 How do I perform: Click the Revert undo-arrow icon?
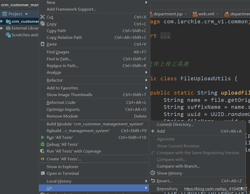(x=153, y=181)
